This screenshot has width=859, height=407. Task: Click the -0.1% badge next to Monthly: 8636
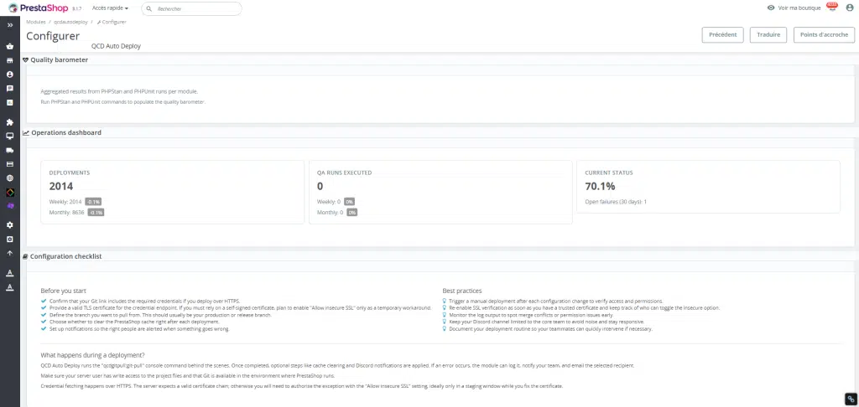tap(96, 212)
